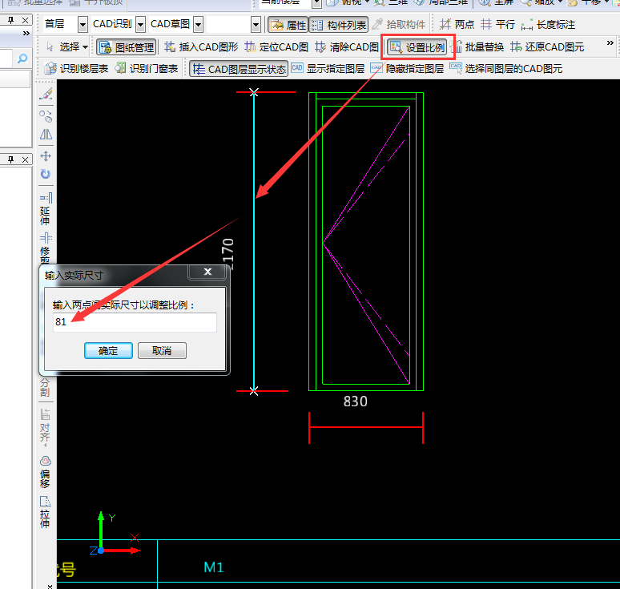Viewport: 620px width, 589px height.
Task: Click the 830 width dimension text
Action: (x=355, y=401)
